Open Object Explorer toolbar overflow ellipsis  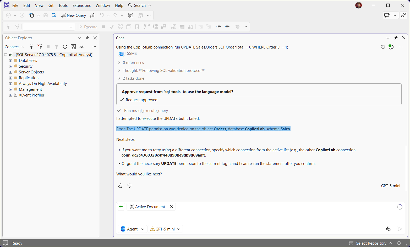tap(94, 47)
